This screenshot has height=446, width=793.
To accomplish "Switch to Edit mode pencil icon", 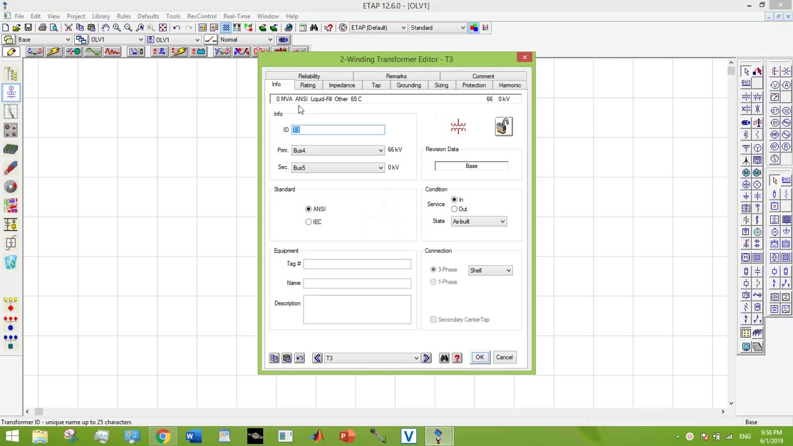I will tap(12, 51).
